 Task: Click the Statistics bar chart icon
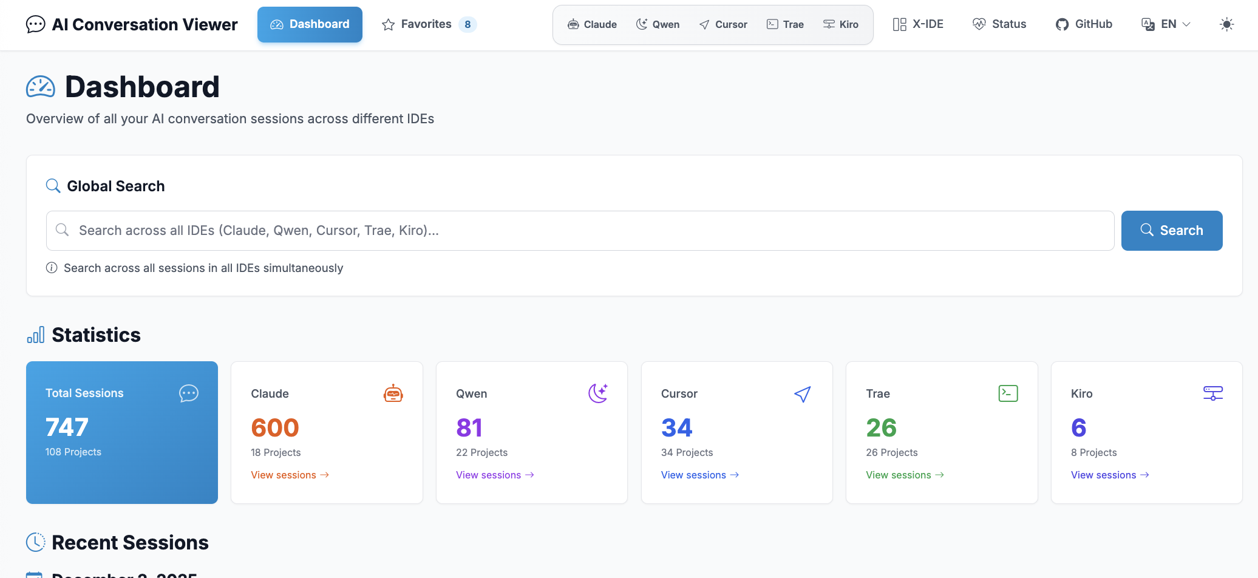(36, 335)
